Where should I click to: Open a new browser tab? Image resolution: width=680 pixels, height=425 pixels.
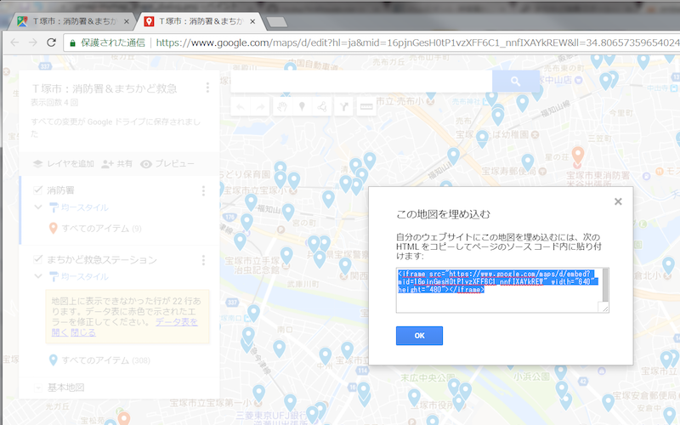tap(276, 22)
